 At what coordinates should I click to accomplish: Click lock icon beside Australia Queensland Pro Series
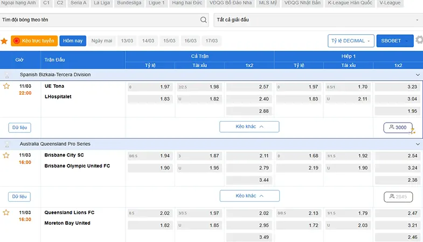click(x=7, y=144)
